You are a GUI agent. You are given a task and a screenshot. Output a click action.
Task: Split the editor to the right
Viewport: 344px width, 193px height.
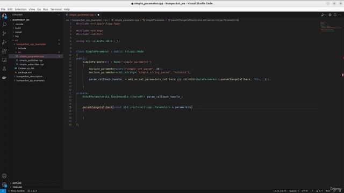point(335,15)
